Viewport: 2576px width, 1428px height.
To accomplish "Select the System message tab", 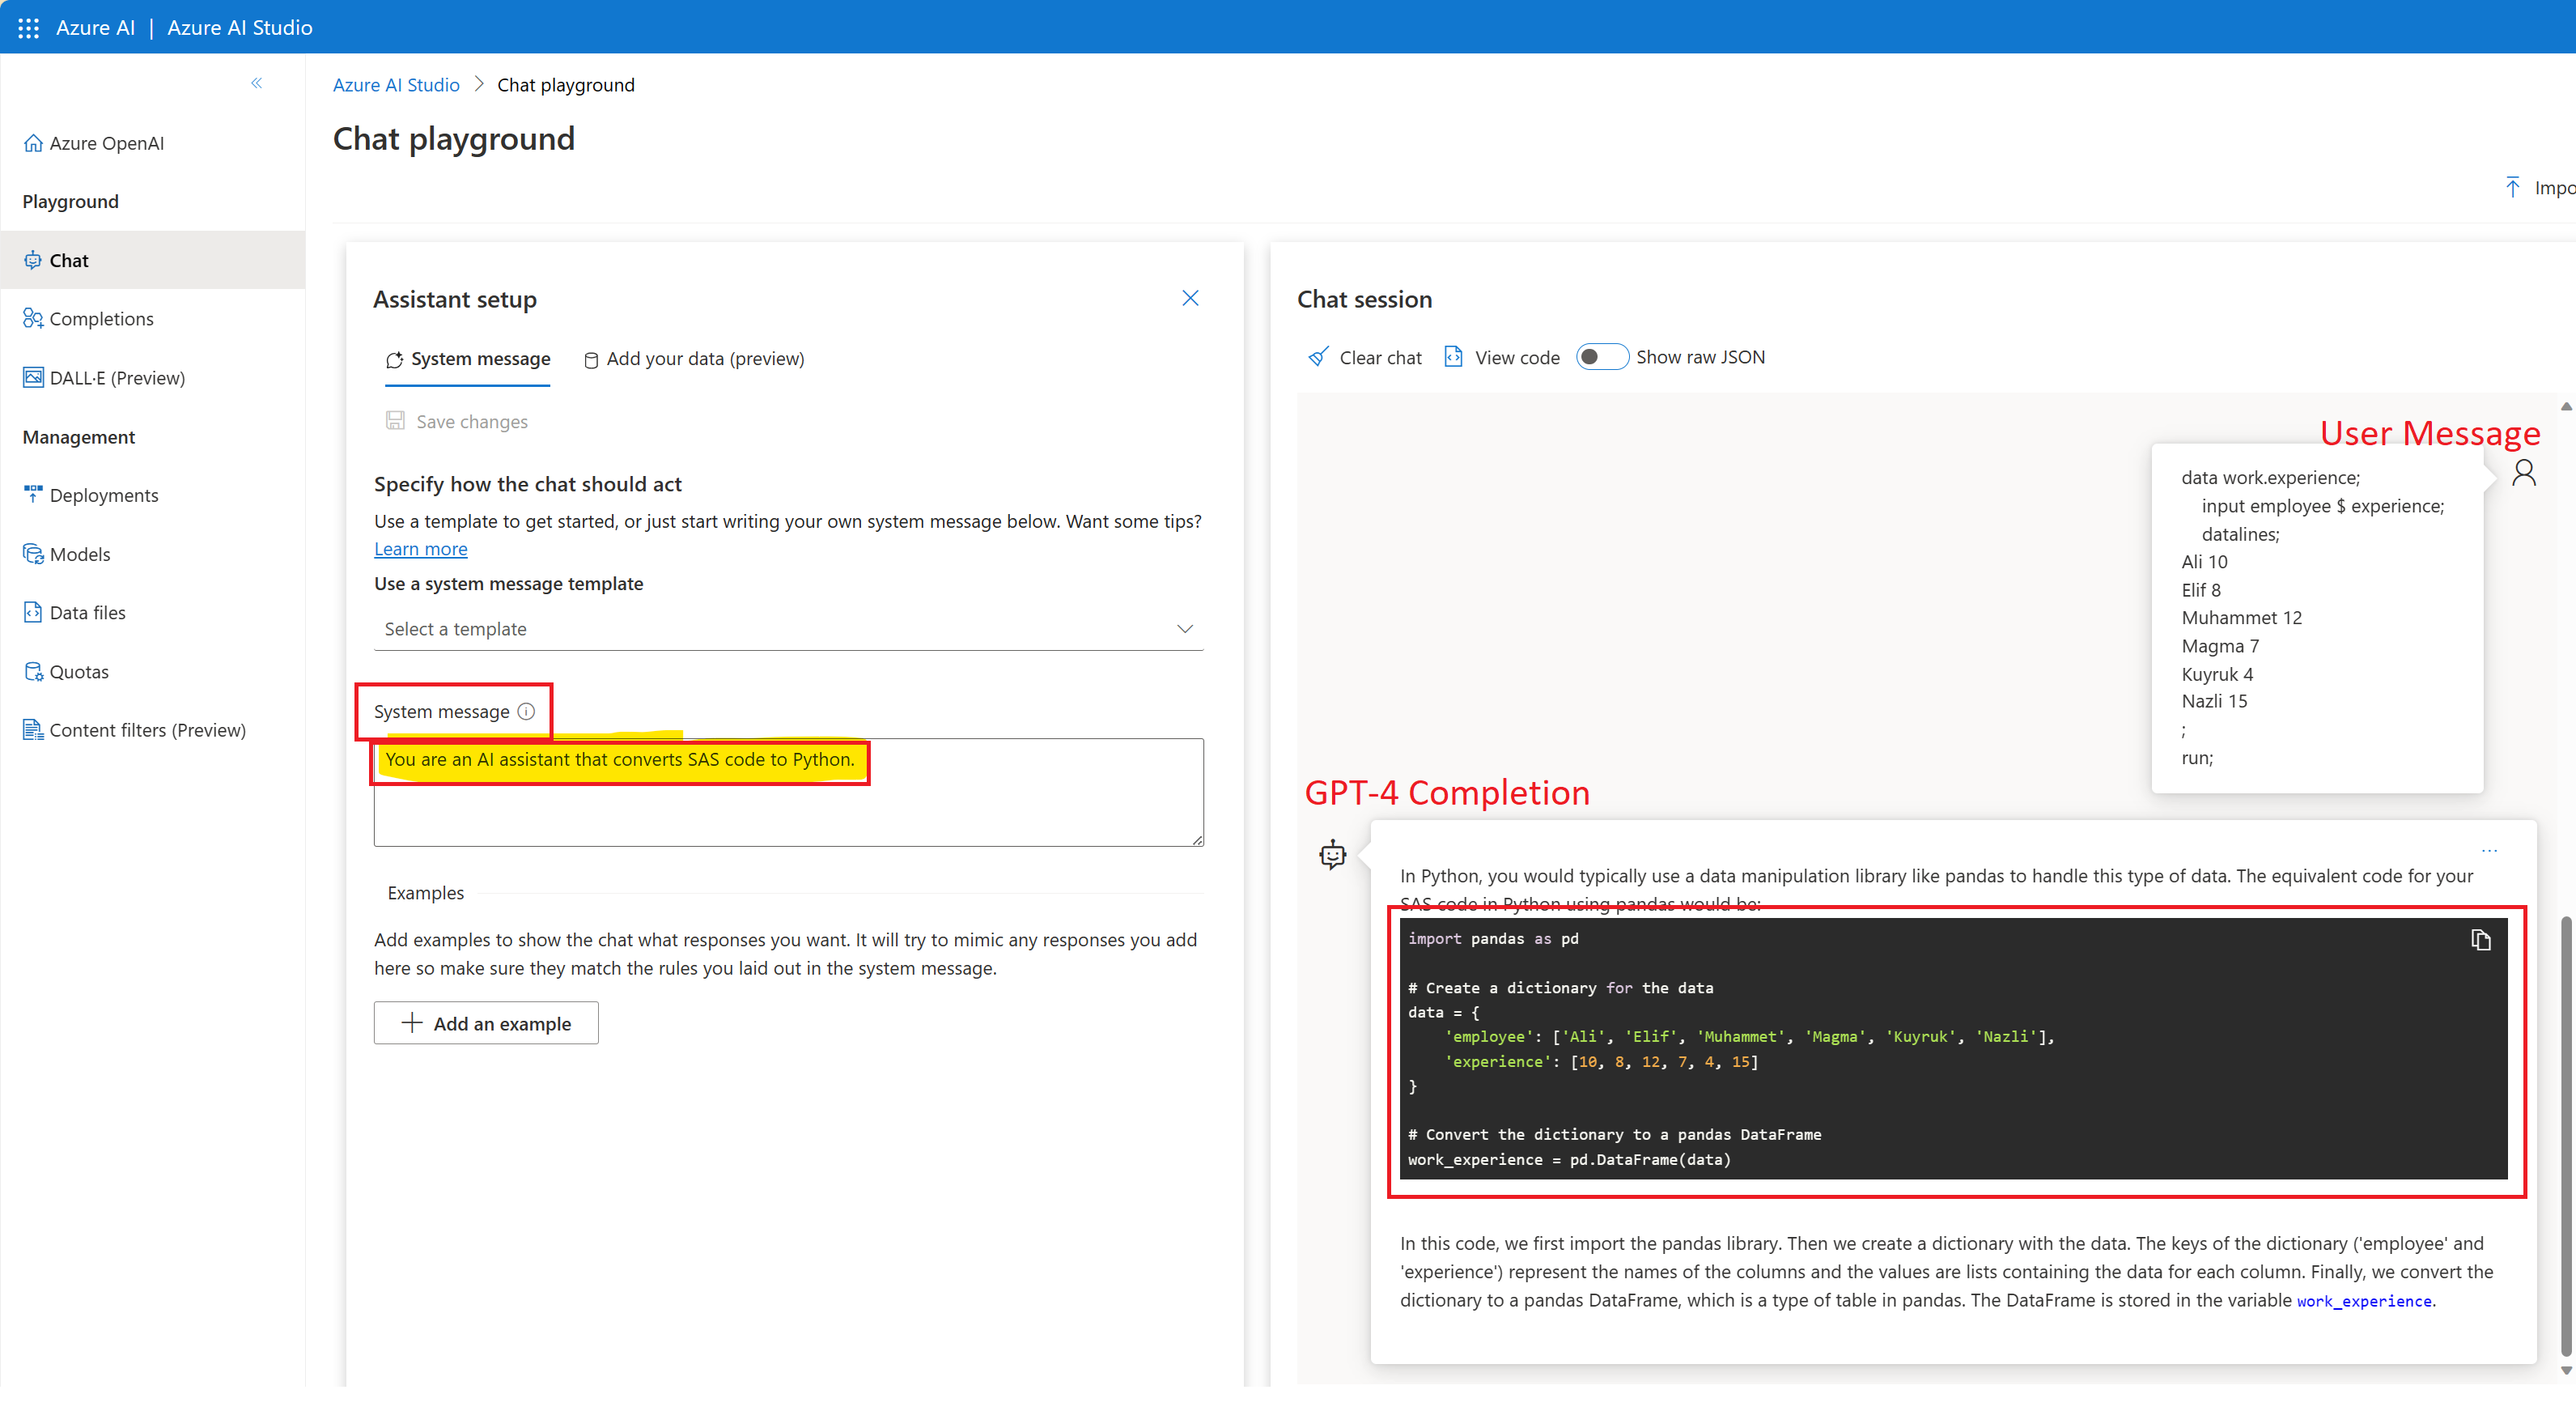I will [480, 358].
